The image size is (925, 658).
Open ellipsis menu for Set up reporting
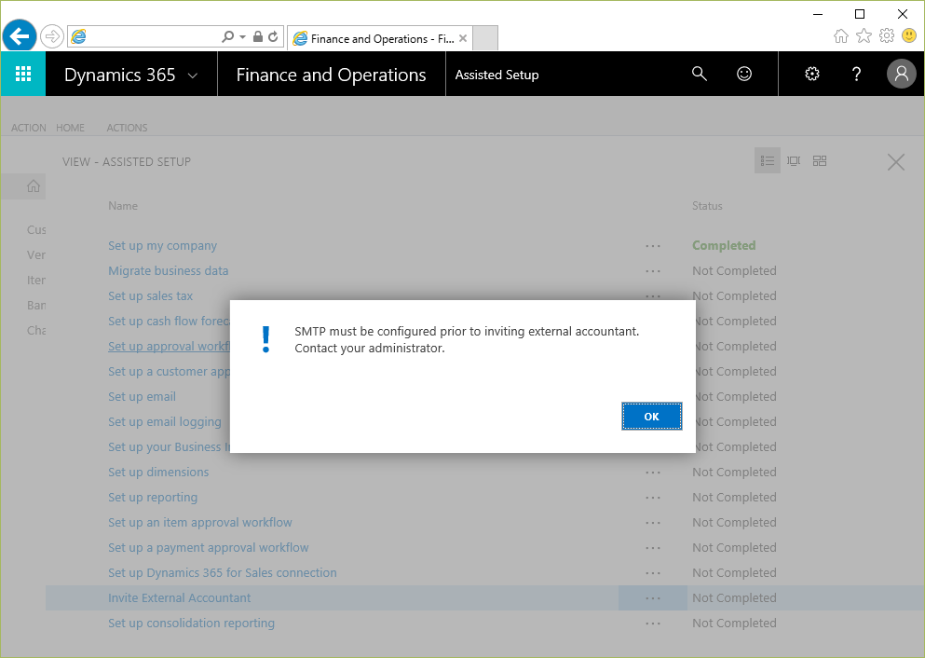click(653, 498)
